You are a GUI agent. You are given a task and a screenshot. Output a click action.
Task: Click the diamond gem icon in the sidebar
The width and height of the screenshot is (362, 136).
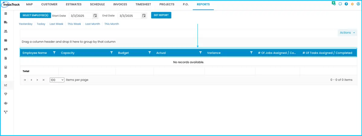[6, 94]
